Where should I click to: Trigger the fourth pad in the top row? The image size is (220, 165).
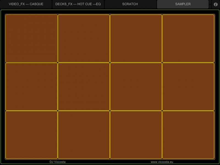click(188, 38)
